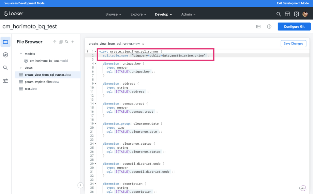Fold clearance_status dimension at line 24
Screen dimensions: 313x194
(96, 144)
